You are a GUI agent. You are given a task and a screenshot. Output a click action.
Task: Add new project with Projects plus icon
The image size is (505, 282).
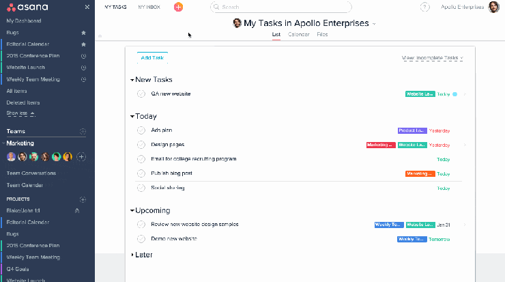pos(83,199)
